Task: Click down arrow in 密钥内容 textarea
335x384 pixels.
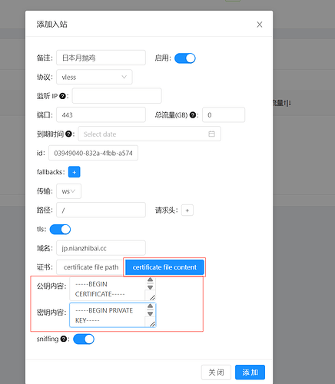Action: pyautogui.click(x=151, y=314)
